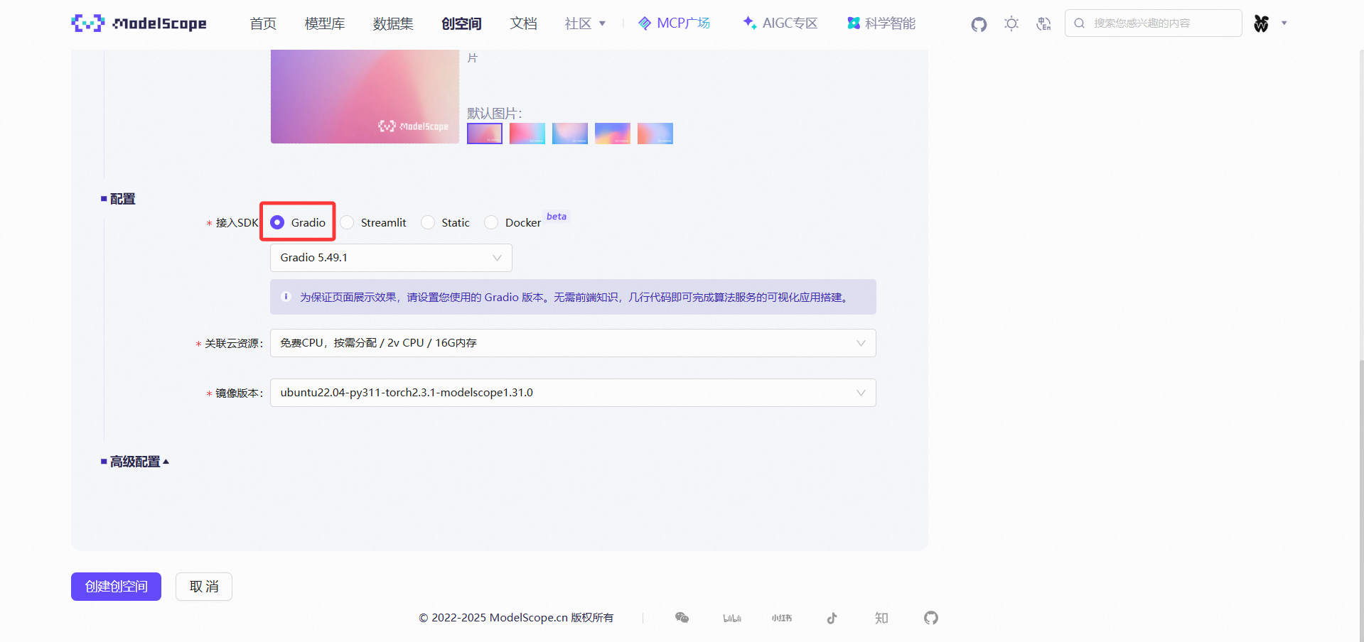The width and height of the screenshot is (1364, 642).
Task: Click the 取消 button
Action: (x=204, y=587)
